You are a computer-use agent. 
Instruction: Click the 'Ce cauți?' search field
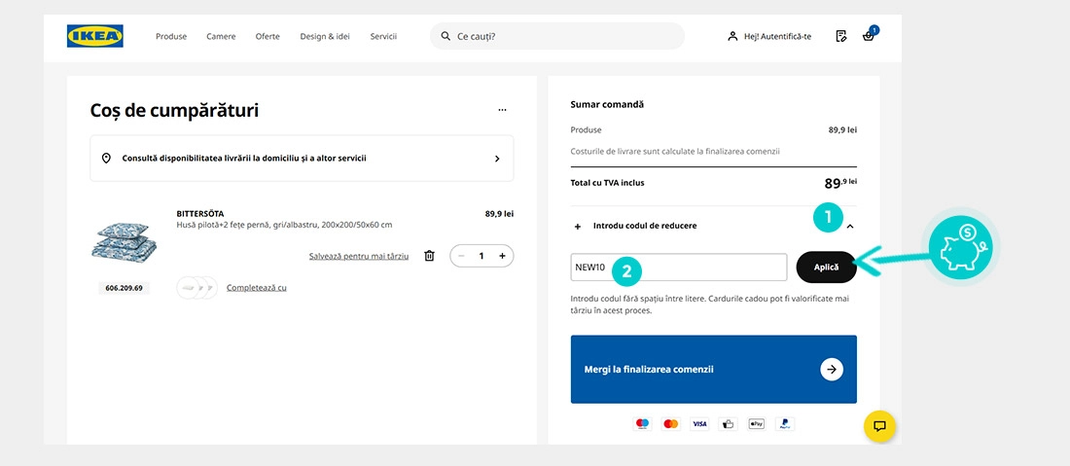tap(556, 36)
